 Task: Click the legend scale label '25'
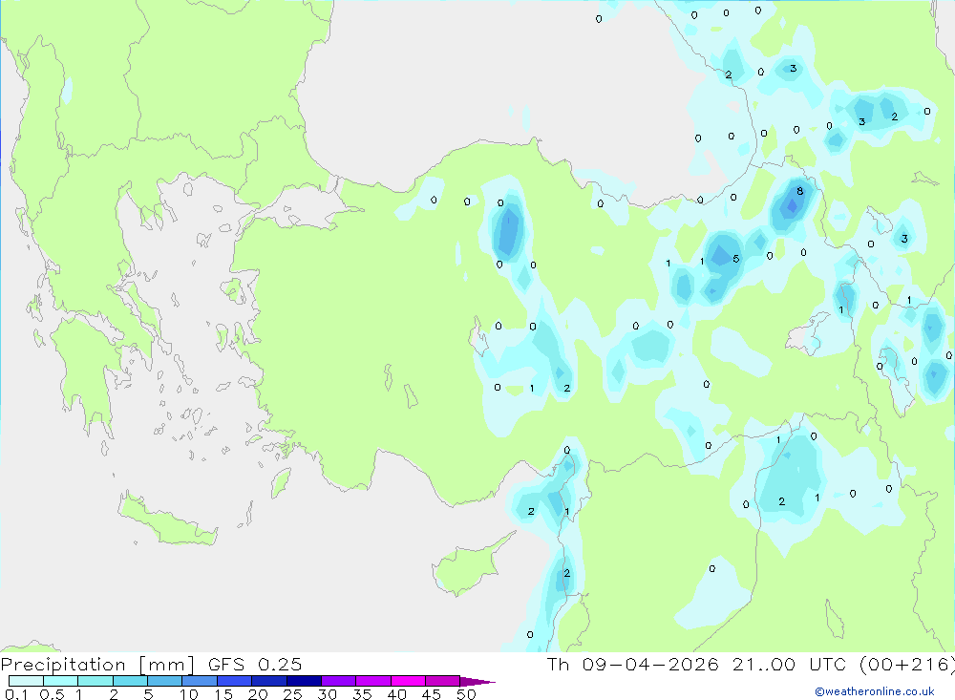292,694
